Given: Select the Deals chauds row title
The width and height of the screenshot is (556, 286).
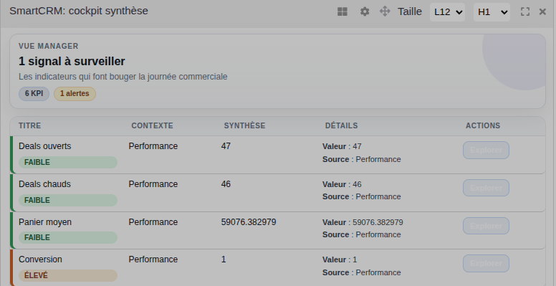Looking at the screenshot, I should click(44, 184).
